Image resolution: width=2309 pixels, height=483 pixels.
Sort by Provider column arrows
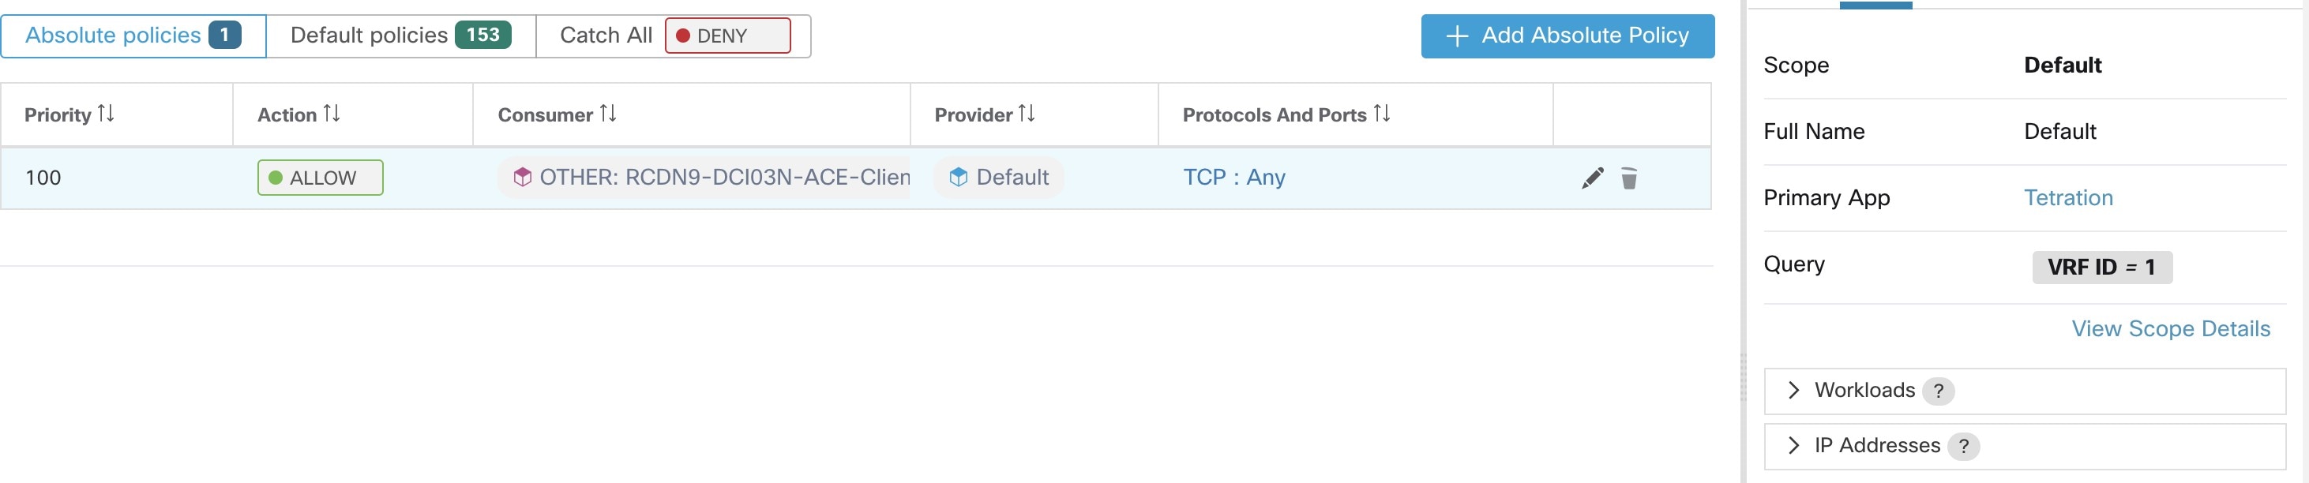(1027, 114)
